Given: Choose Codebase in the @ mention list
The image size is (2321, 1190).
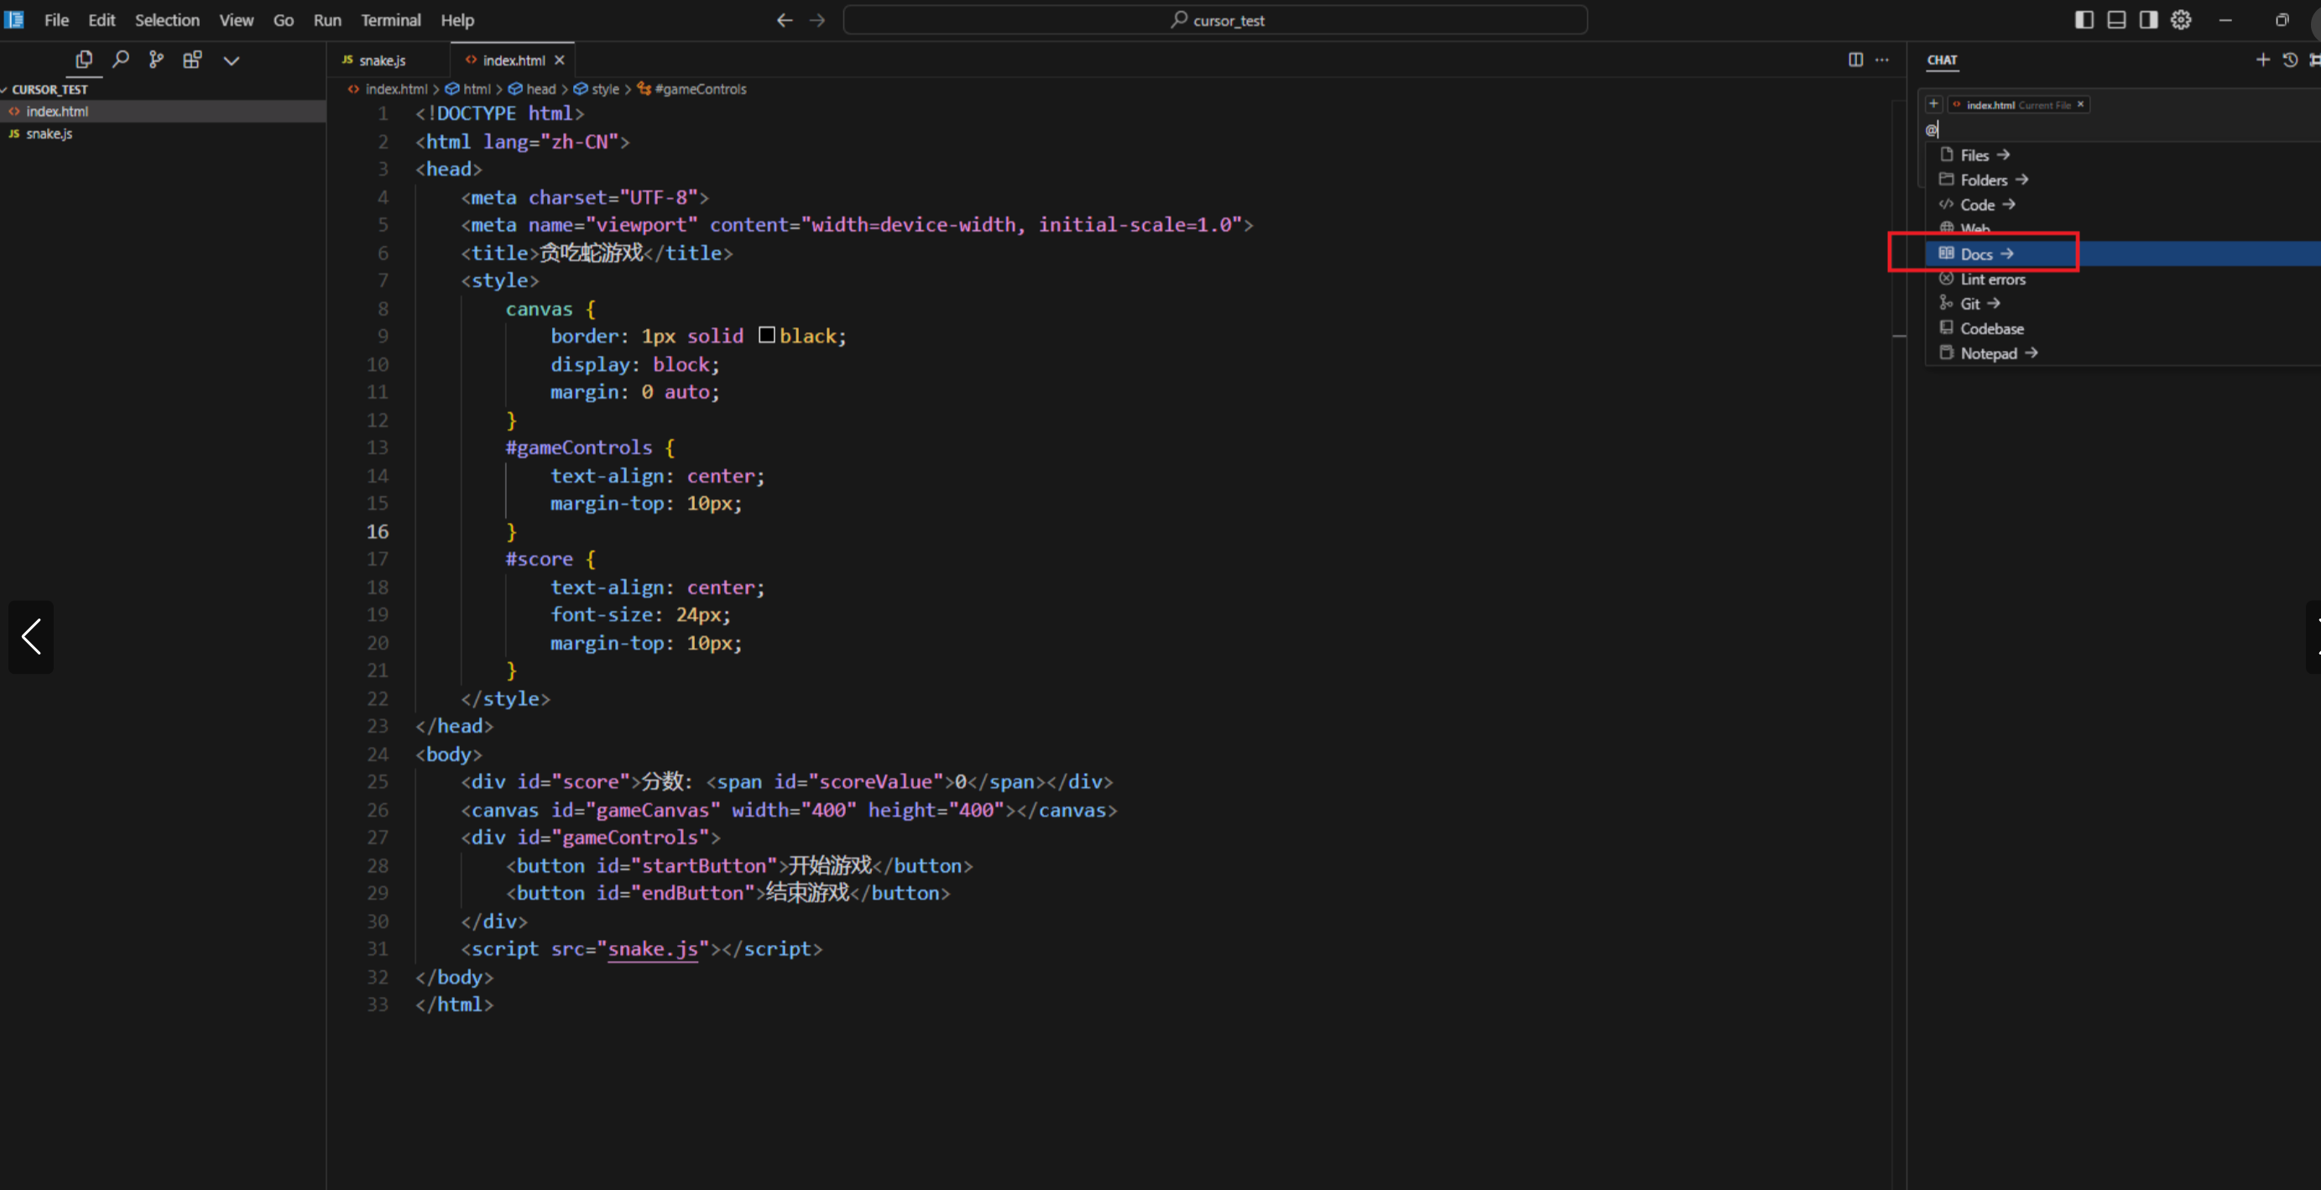Looking at the screenshot, I should 1991,329.
